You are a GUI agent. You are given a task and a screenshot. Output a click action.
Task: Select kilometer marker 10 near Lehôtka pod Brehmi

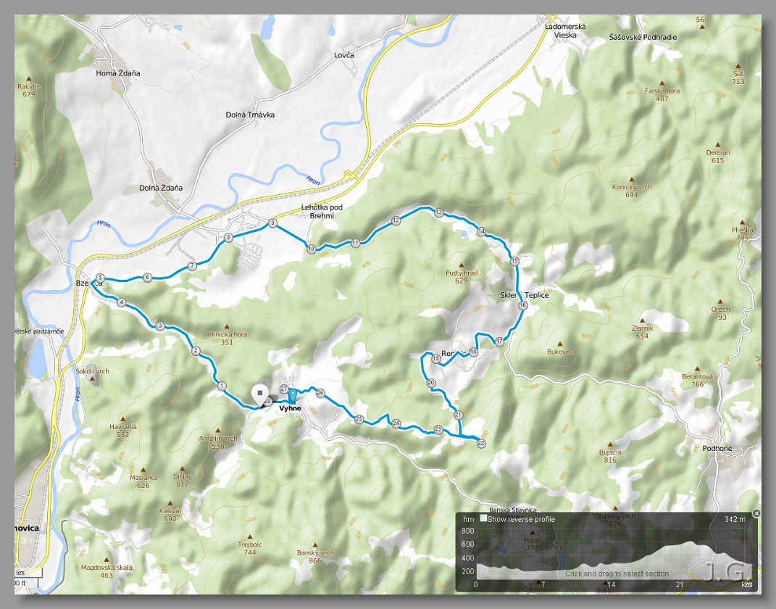[x=312, y=249]
